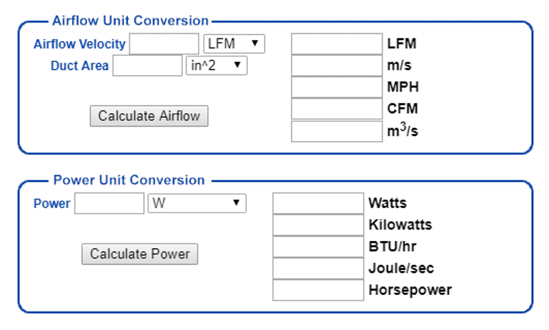Click the Airflow Velocity input field
The height and width of the screenshot is (330, 549).
pos(164,44)
